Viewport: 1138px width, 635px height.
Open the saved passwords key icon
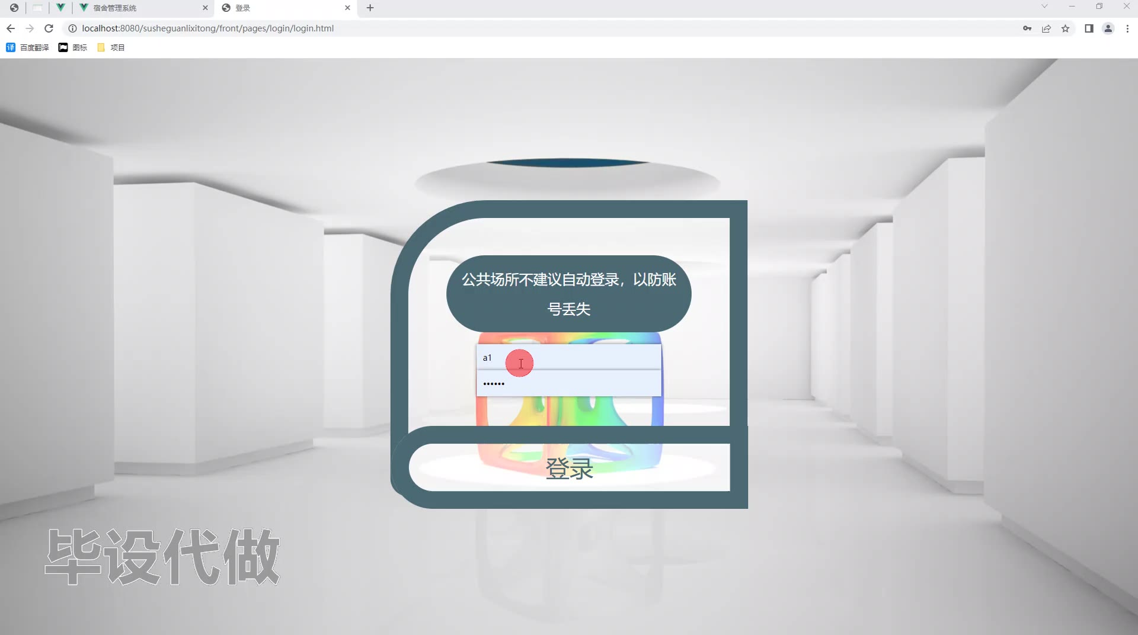[x=1027, y=28]
